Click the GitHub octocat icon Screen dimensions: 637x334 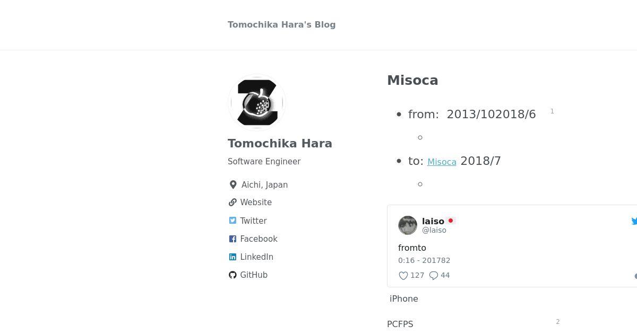coord(233,275)
